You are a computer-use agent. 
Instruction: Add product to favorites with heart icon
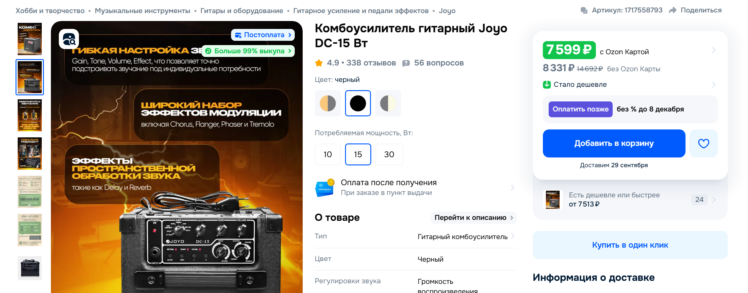(703, 143)
